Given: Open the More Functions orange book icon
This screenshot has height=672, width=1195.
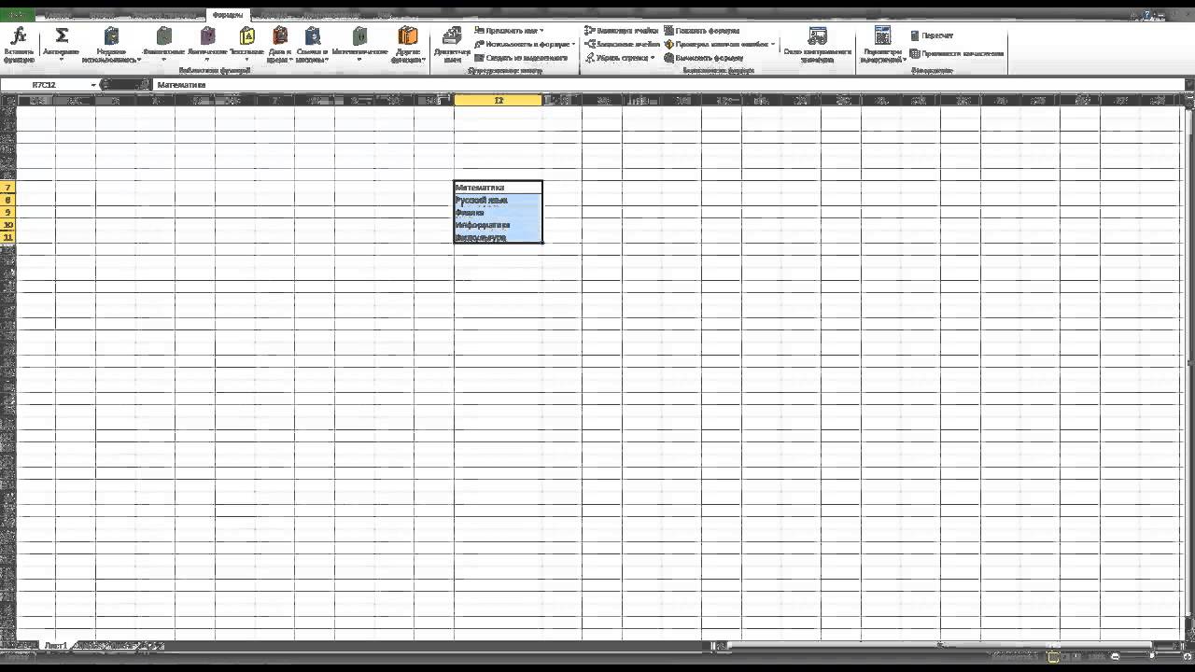Looking at the screenshot, I should tap(408, 35).
